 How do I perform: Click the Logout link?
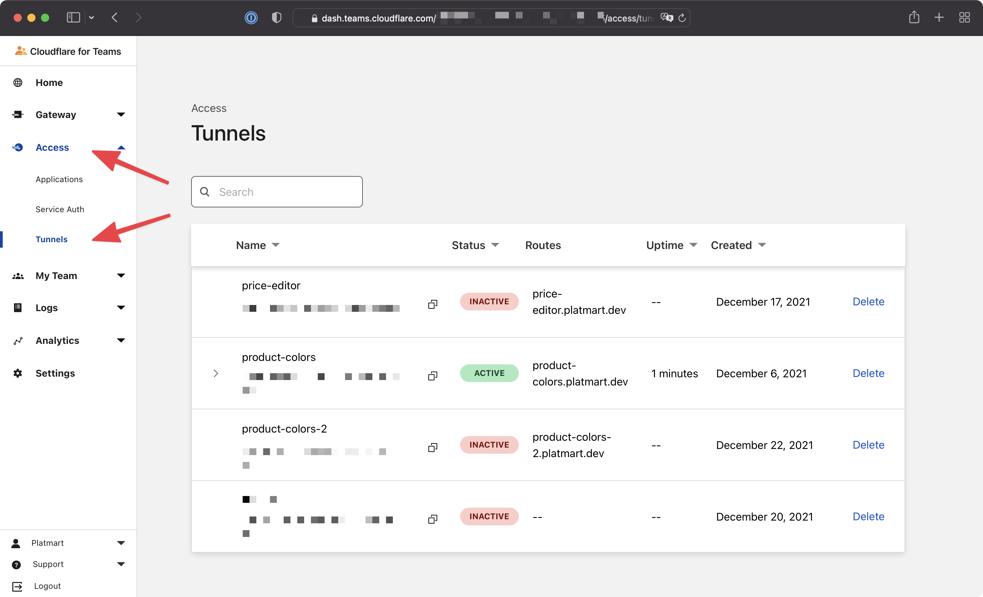[x=47, y=585]
